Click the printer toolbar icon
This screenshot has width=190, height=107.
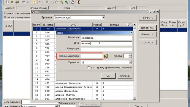pyautogui.click(x=73, y=2)
